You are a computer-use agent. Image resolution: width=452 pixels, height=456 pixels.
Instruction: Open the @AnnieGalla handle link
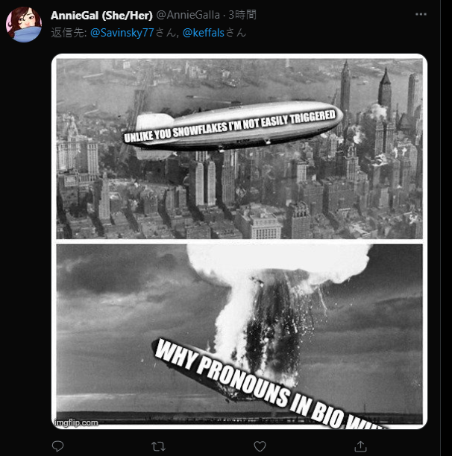point(188,15)
